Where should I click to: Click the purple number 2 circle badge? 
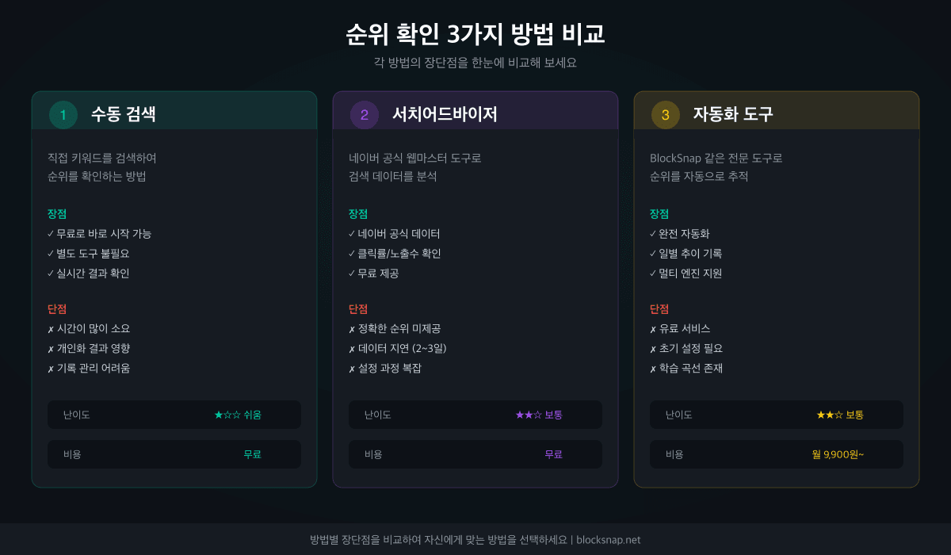pyautogui.click(x=365, y=115)
